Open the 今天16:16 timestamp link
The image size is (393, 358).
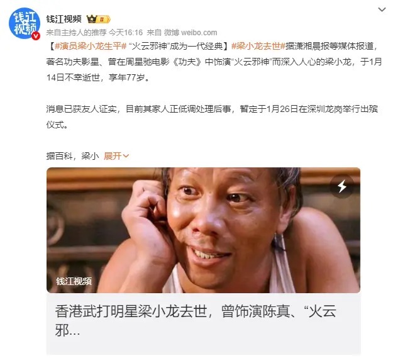pos(126,32)
